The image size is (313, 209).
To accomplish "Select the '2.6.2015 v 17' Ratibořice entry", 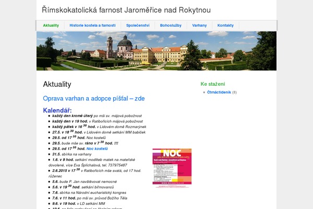I will click(x=95, y=173).
